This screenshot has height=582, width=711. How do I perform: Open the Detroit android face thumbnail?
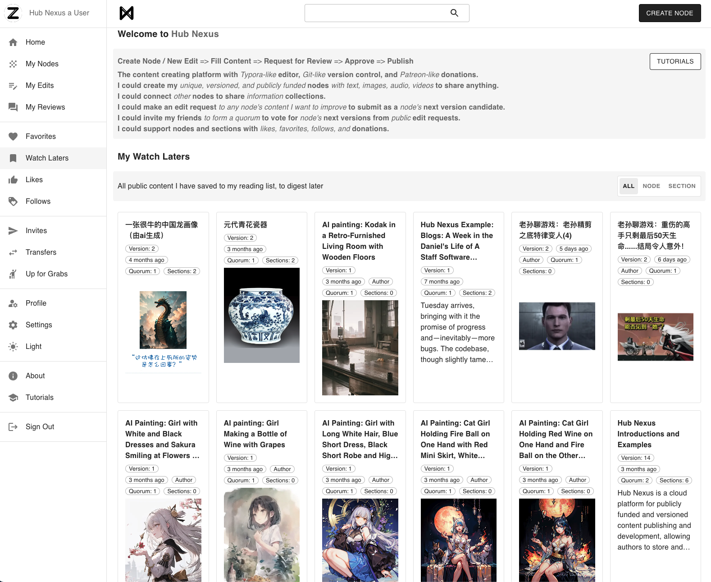[x=557, y=326]
